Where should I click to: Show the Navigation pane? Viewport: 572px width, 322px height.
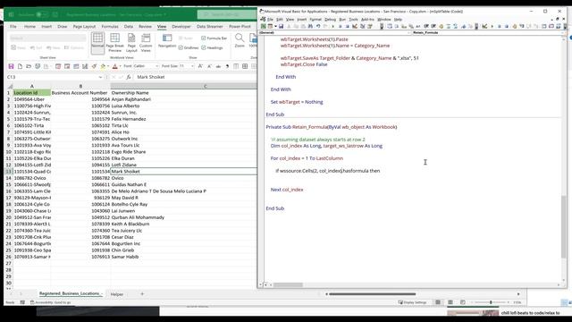(167, 40)
